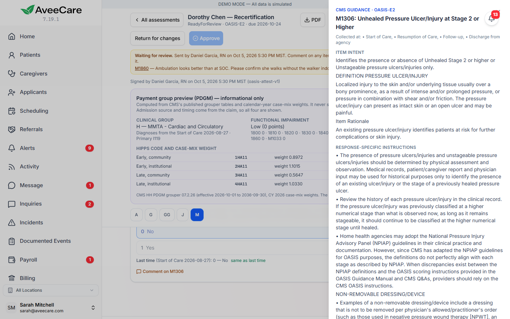Image resolution: width=510 pixels, height=319 pixels.
Task: Switch to section tab M
Action: click(197, 215)
